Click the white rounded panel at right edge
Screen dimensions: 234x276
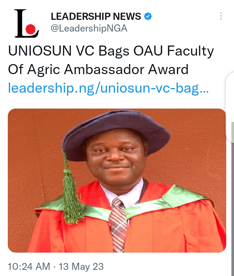[x=230, y=107]
